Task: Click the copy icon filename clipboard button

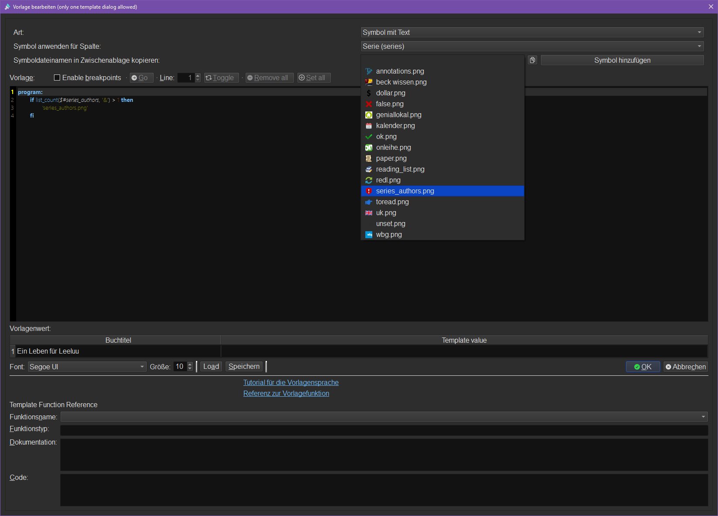Action: [533, 60]
